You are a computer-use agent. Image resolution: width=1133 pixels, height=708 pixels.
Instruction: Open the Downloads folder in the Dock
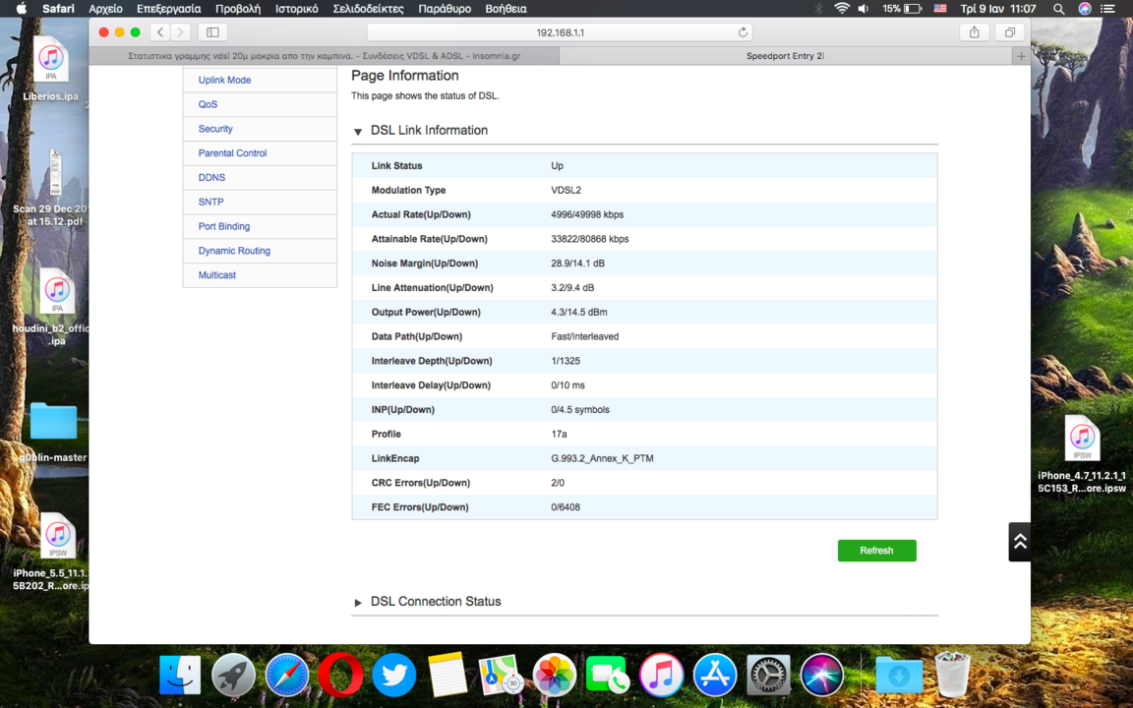click(899, 675)
